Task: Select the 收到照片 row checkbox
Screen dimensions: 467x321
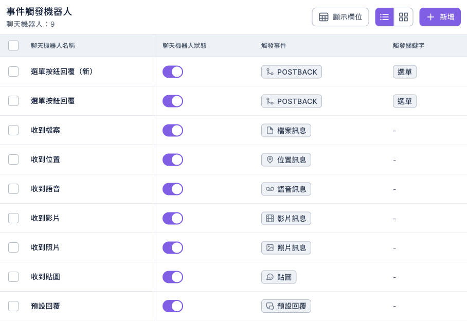Action: coord(13,247)
